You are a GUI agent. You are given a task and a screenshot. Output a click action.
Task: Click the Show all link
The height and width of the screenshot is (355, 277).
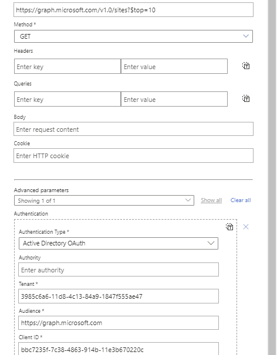[x=211, y=200]
